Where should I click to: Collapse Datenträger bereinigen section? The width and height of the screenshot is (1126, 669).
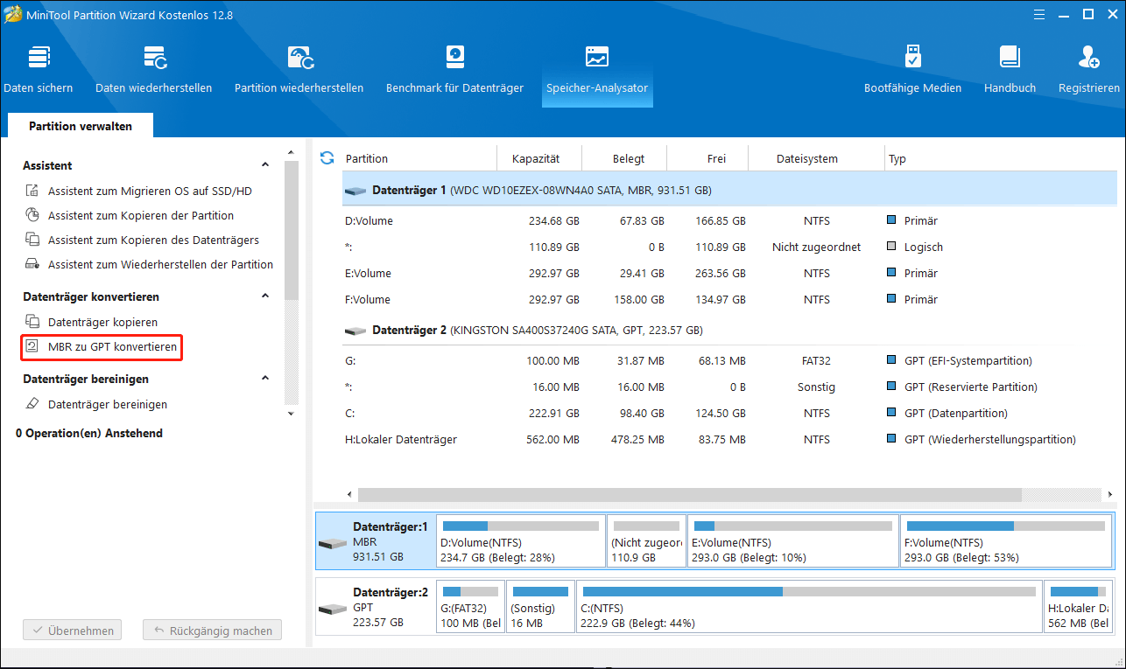pos(265,379)
